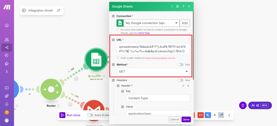Click the tag資料 module label
The image size is (277, 126).
click(x=96, y=76)
